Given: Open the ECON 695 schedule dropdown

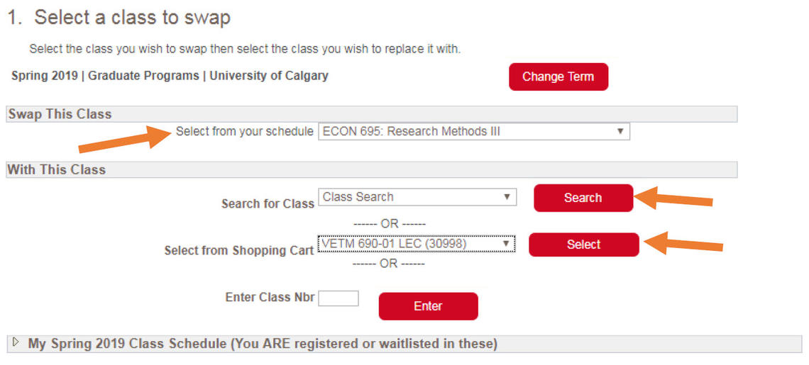Looking at the screenshot, I should pyautogui.click(x=473, y=132).
